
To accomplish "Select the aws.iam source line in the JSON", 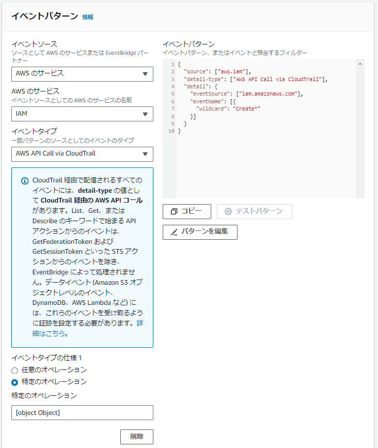I will tap(217, 72).
